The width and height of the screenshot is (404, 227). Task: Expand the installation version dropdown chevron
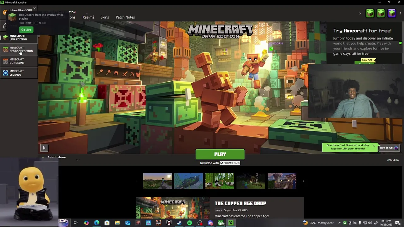[x=78, y=160]
